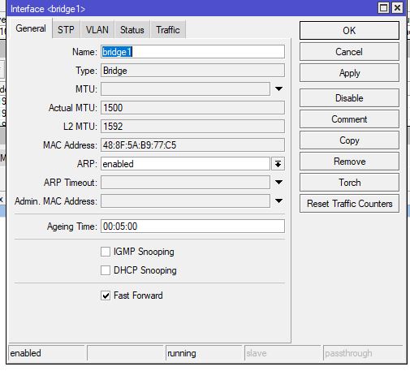Click the empty MTU field
The width and height of the screenshot is (410, 371).
click(185, 89)
